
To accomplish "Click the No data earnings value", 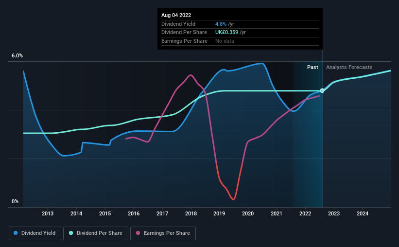I will [x=225, y=41].
